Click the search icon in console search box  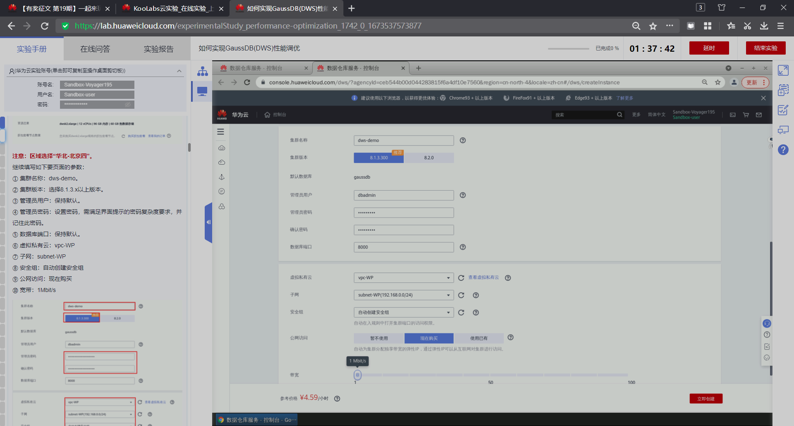[619, 115]
